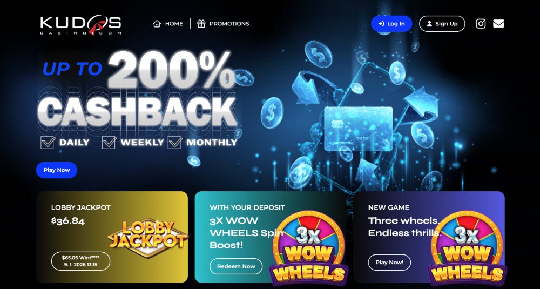Click the Lobby Jackpot gold badge
This screenshot has height=289, width=540.
click(x=148, y=234)
